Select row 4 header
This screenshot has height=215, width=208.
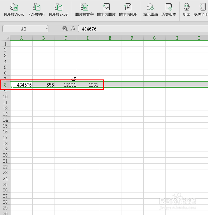[5, 61]
